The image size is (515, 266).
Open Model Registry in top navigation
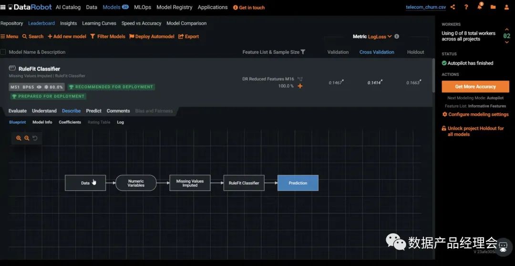(175, 7)
